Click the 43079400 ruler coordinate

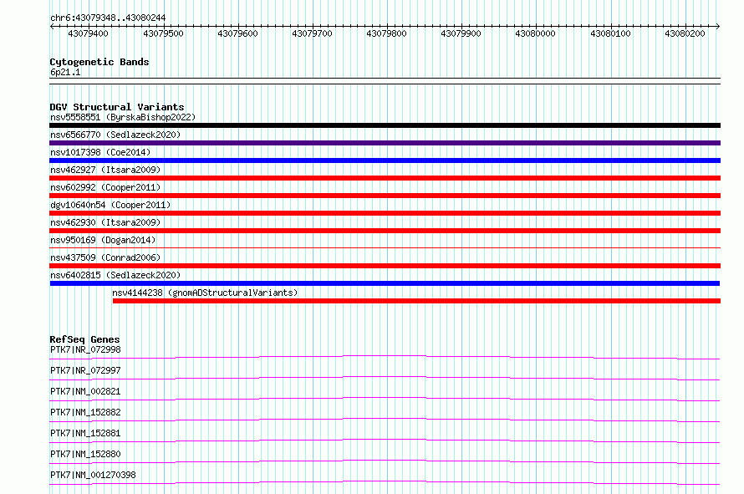[88, 33]
